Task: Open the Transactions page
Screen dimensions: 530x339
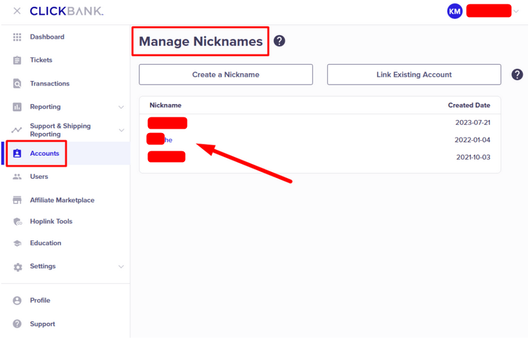Action: click(x=50, y=83)
